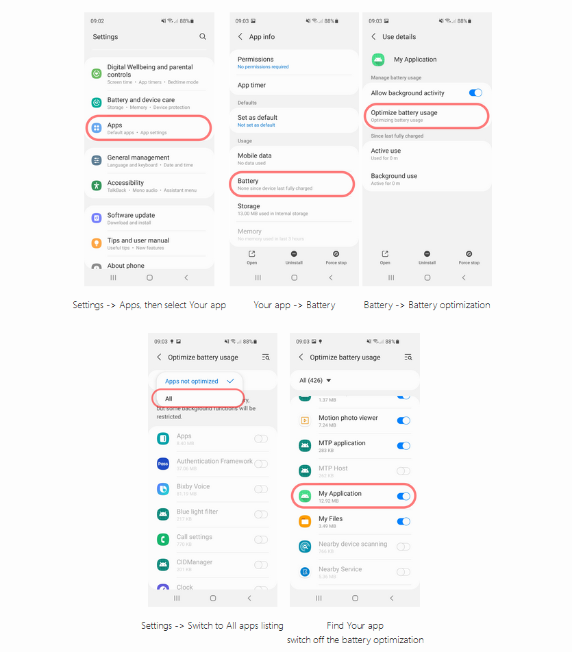Screen dimensions: 572x652
Task: Tap Authentication Framework Pass icon
Action: pos(163,464)
